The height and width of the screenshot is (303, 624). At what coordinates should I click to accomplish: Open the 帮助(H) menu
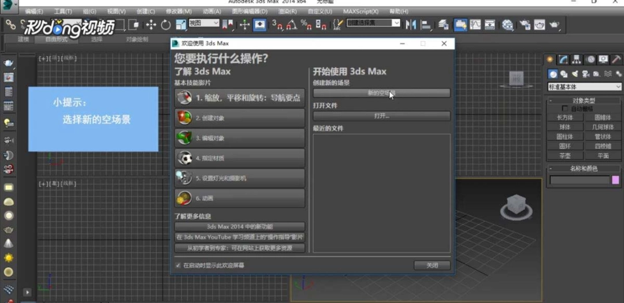(399, 12)
